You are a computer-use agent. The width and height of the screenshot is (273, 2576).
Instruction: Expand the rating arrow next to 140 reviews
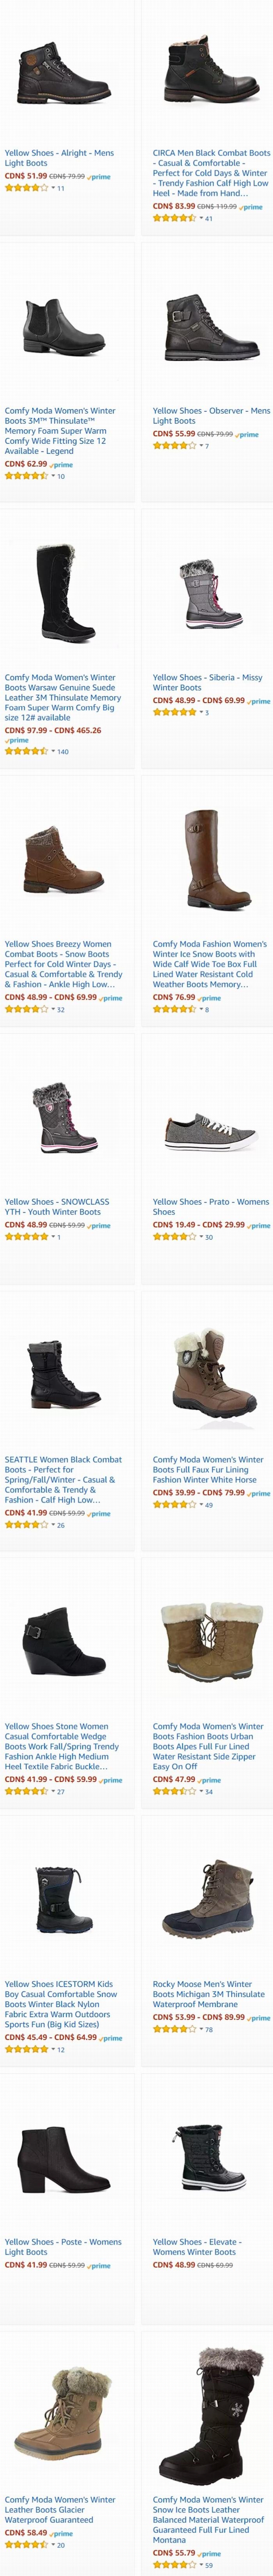coord(53,751)
